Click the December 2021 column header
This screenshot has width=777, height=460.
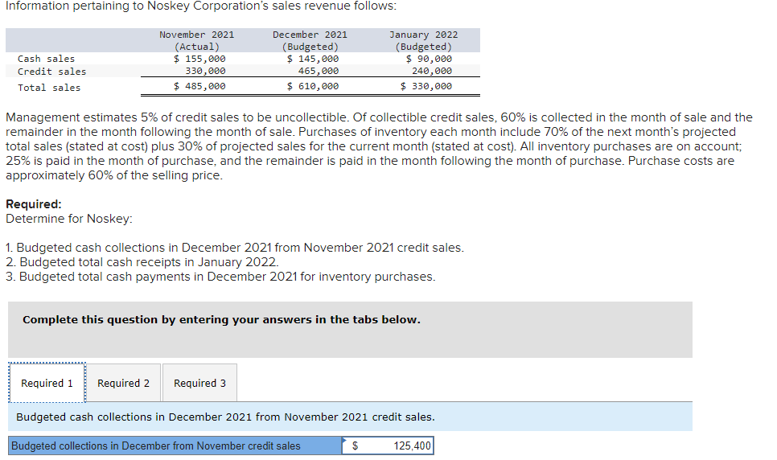[310, 41]
